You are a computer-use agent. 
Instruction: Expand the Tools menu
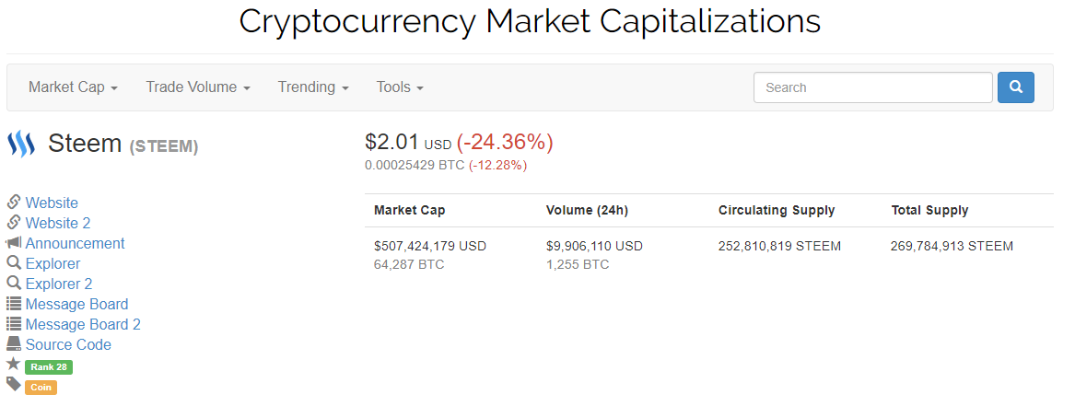point(400,87)
